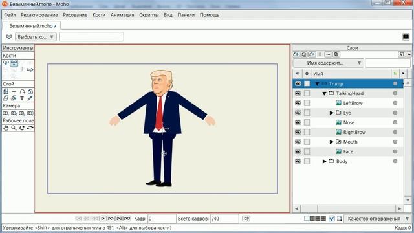414x233 pixels.
Task: Click the Duplicate Layer icon in Слои
Action: pos(304,54)
